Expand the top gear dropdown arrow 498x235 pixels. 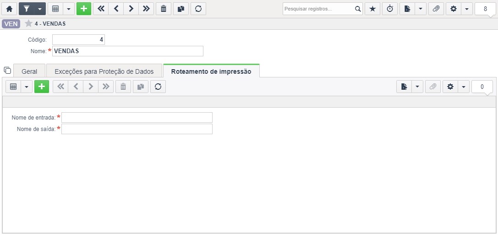pyautogui.click(x=466, y=9)
